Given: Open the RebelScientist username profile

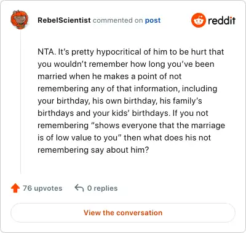Looking at the screenshot, I should tap(64, 20).
